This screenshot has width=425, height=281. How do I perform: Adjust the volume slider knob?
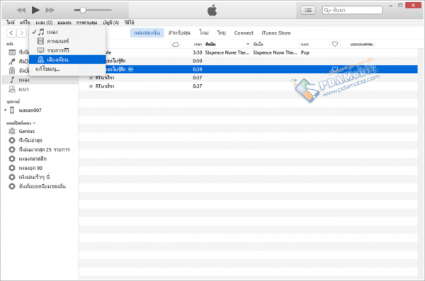click(83, 10)
